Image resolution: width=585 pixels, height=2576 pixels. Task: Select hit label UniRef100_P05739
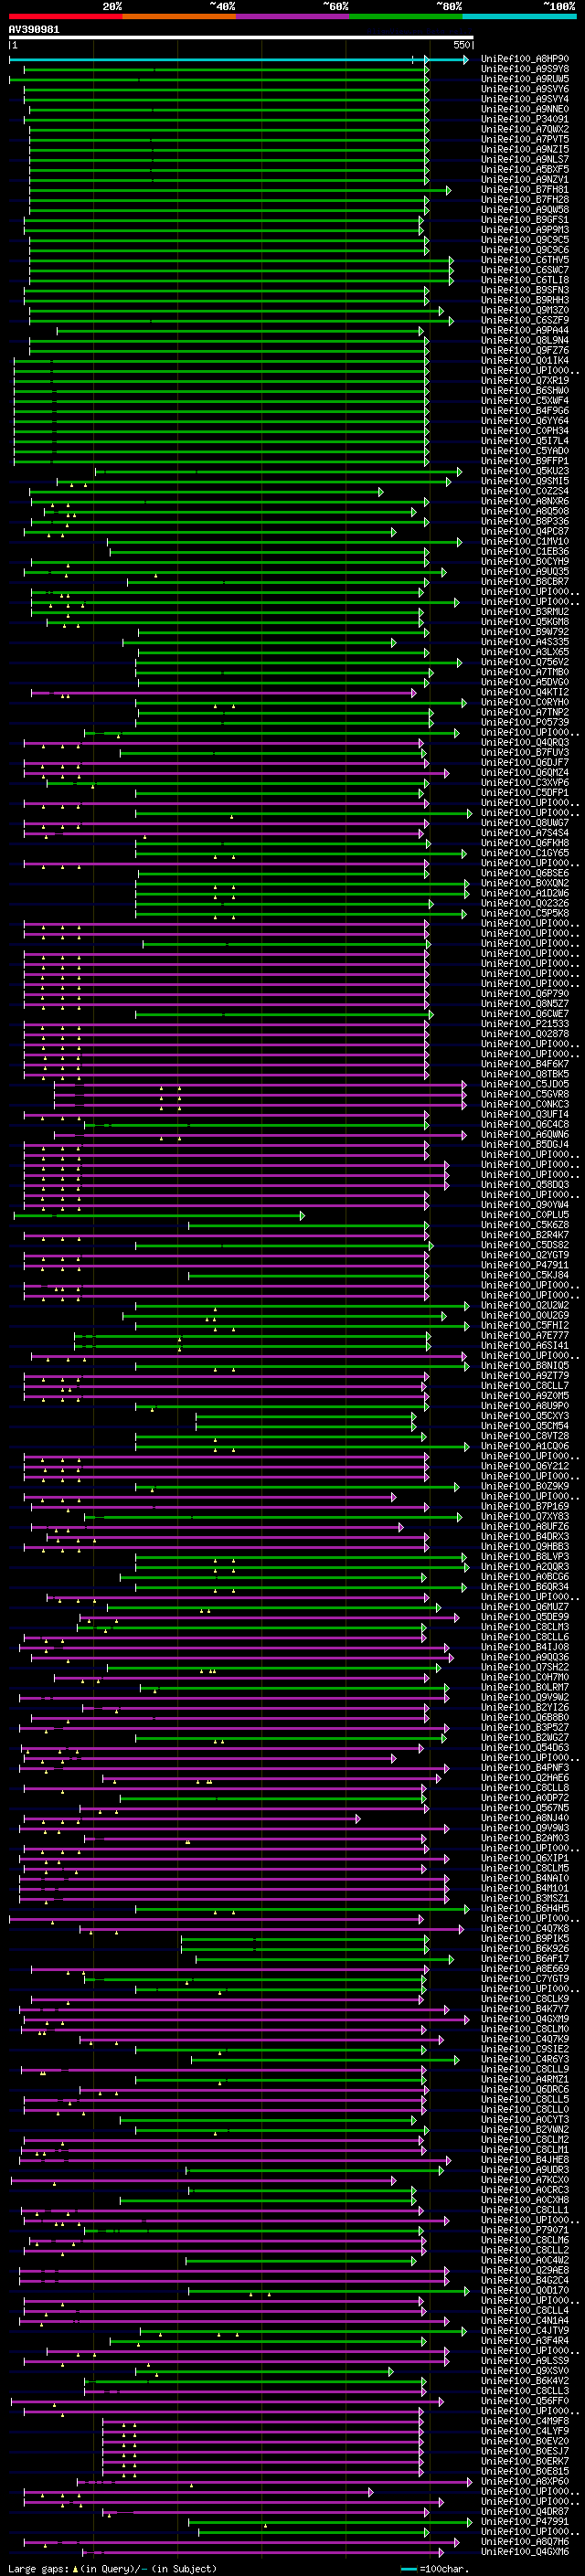[525, 722]
